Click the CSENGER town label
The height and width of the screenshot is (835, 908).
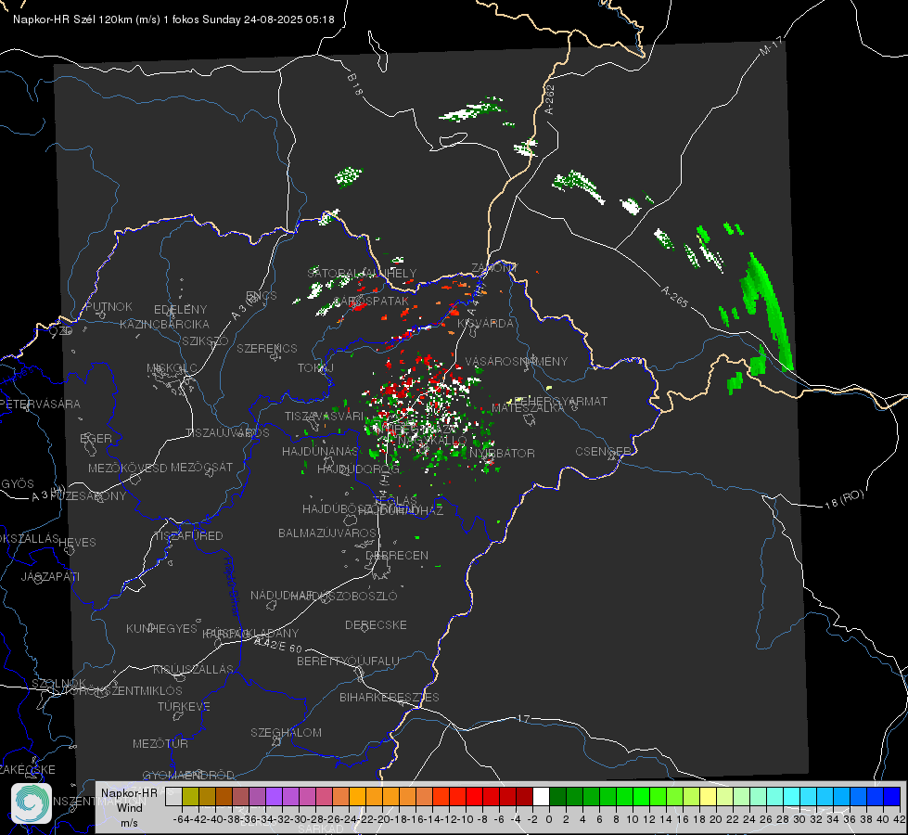[602, 452]
